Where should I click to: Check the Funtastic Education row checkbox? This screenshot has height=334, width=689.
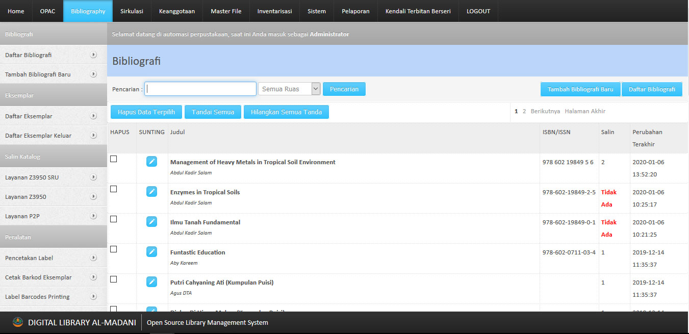click(x=114, y=249)
